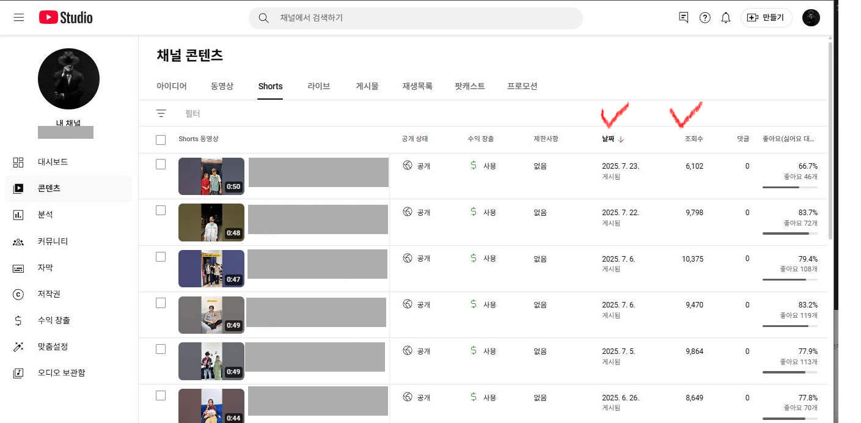Screen dimensions: 861x423
Task: Open 분석 (Analytics) in sidebar
Action: 45,215
